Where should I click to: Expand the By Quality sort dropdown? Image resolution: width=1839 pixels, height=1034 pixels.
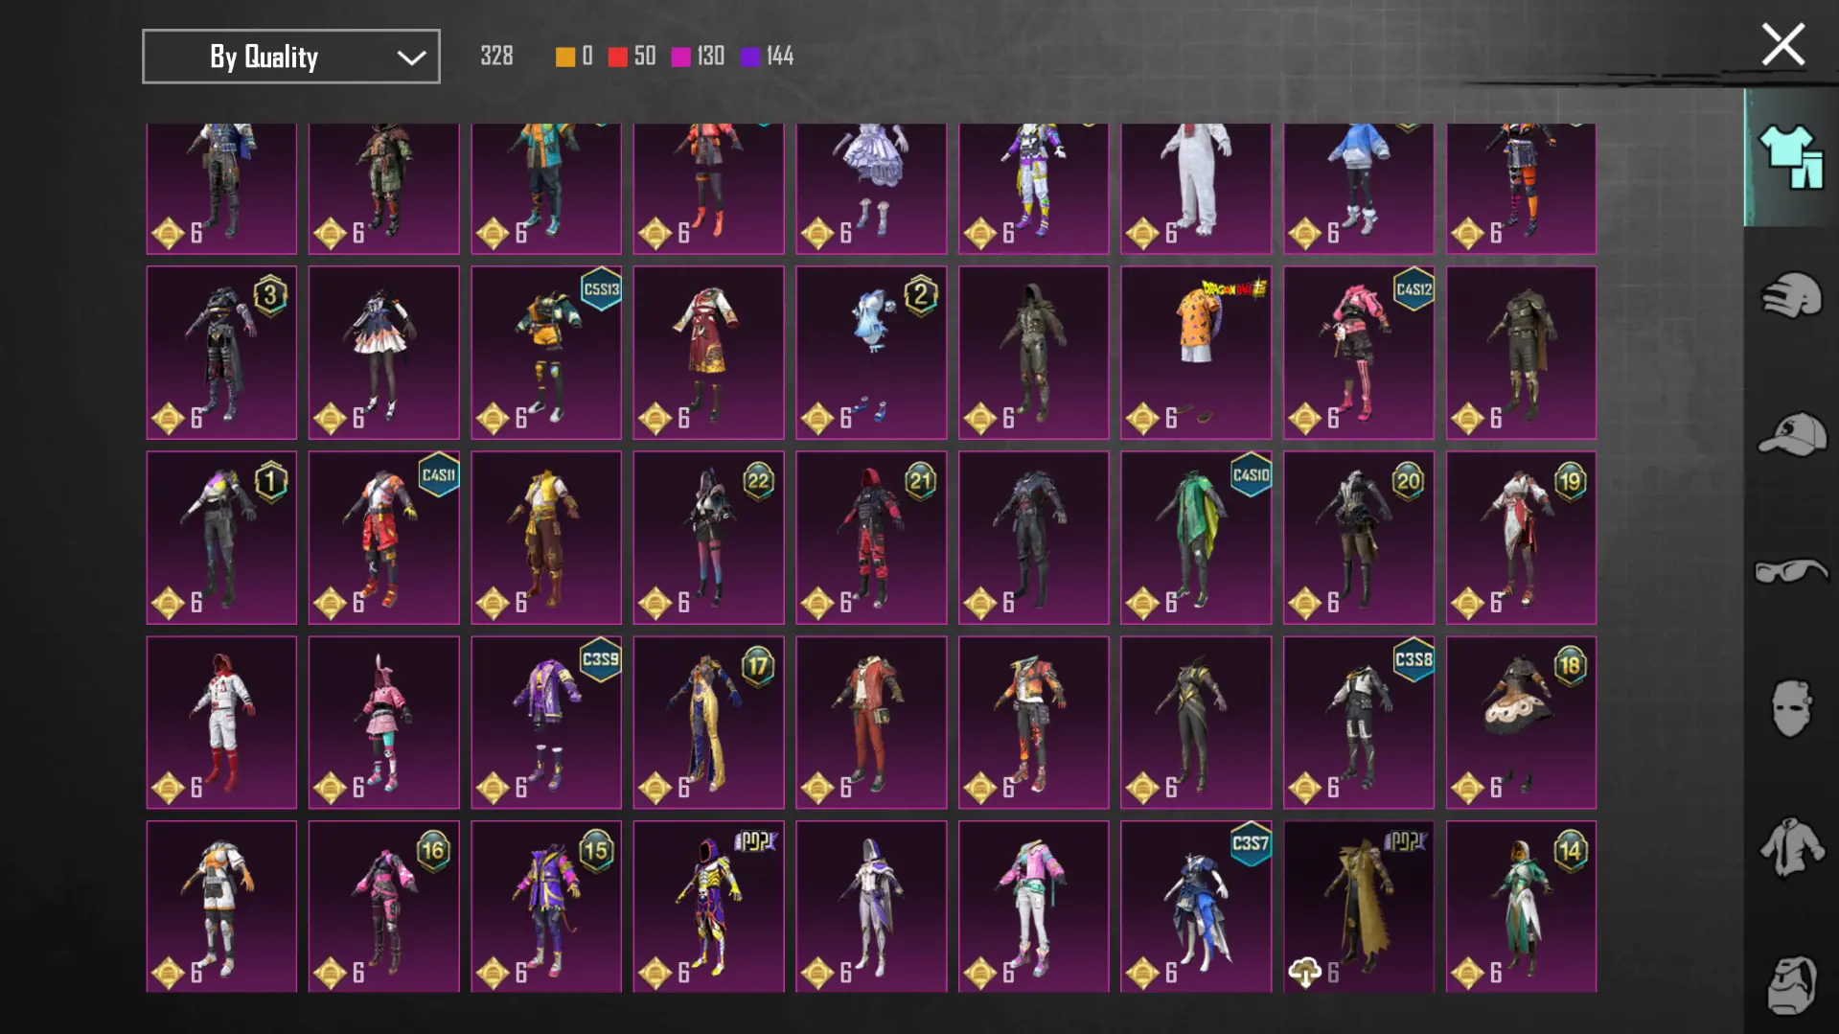click(x=290, y=57)
